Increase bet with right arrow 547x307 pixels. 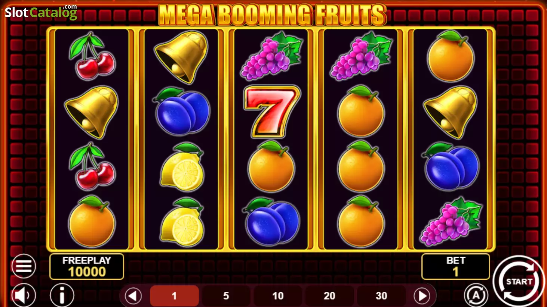point(422,296)
